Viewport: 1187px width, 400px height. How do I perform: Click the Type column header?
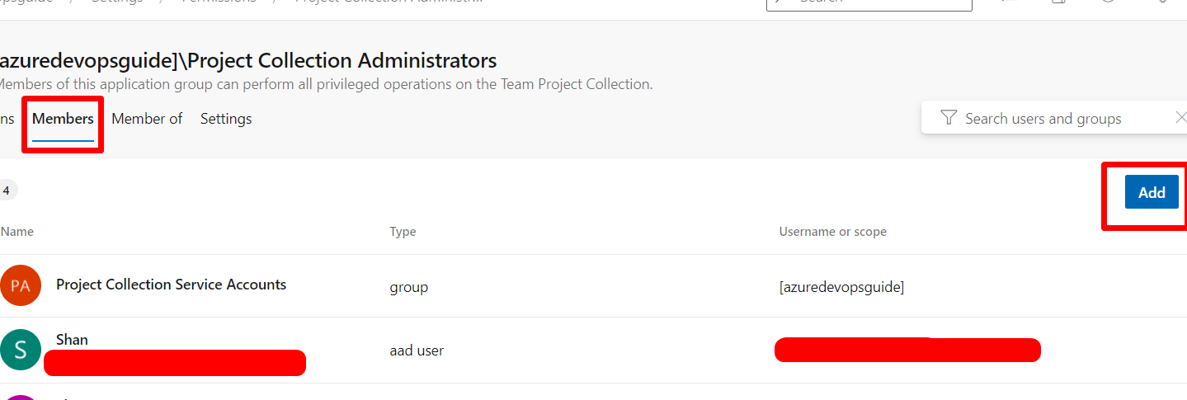coord(403,232)
